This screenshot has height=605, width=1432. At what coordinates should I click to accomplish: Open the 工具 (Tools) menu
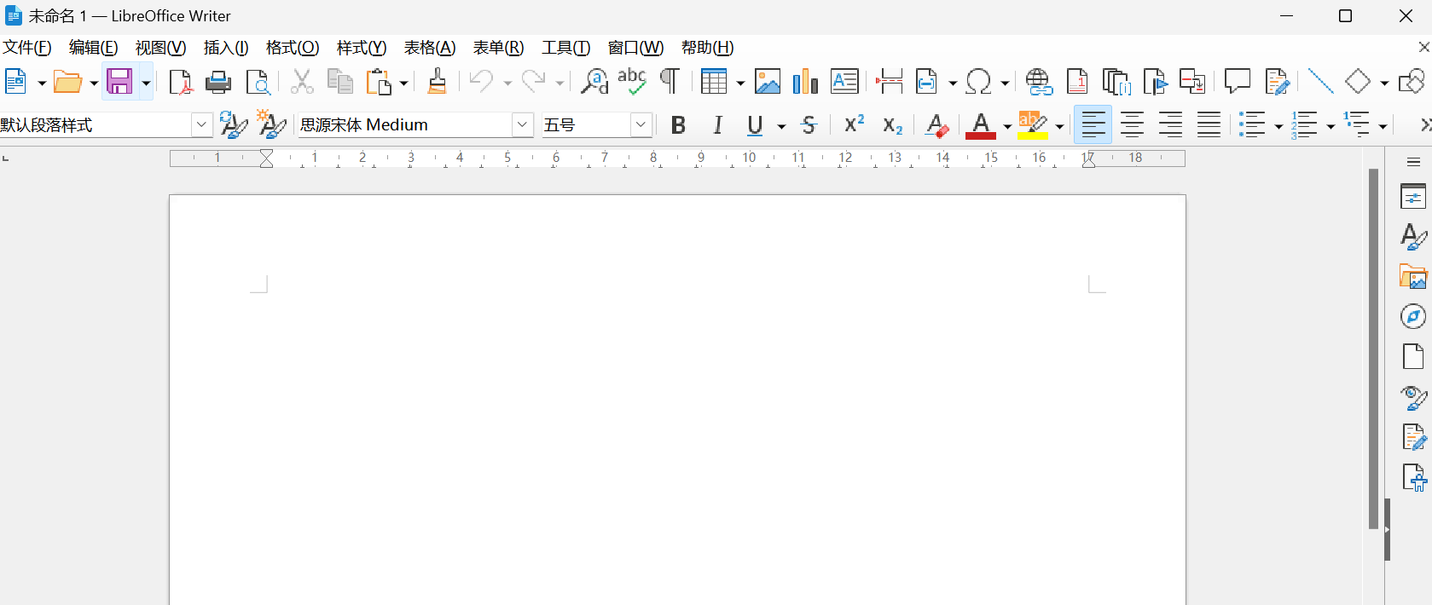click(565, 48)
